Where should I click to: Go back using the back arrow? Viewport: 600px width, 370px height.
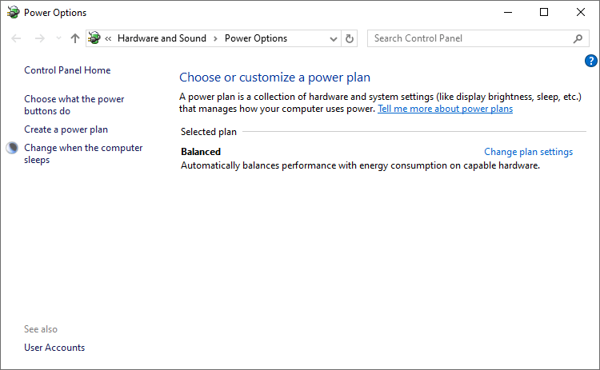click(16, 38)
